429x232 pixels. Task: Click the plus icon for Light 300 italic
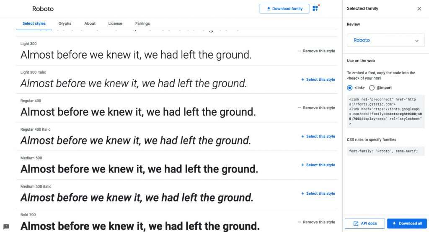(x=302, y=80)
